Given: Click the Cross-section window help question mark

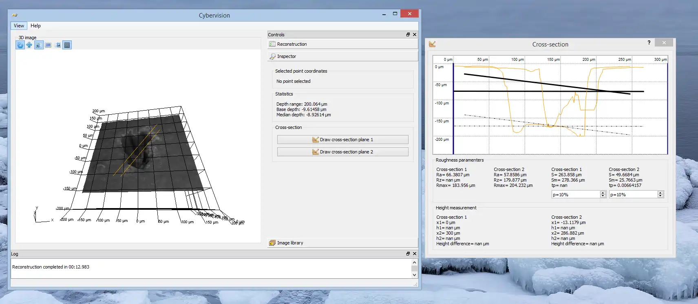Looking at the screenshot, I should 649,43.
